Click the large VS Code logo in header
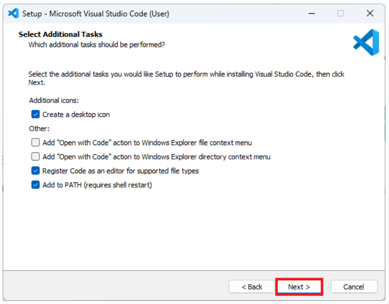 pos(366,42)
